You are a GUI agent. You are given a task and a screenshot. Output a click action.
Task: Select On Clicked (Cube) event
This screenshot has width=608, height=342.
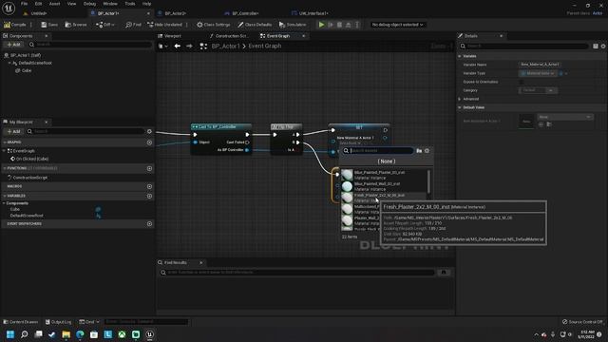coord(32,159)
